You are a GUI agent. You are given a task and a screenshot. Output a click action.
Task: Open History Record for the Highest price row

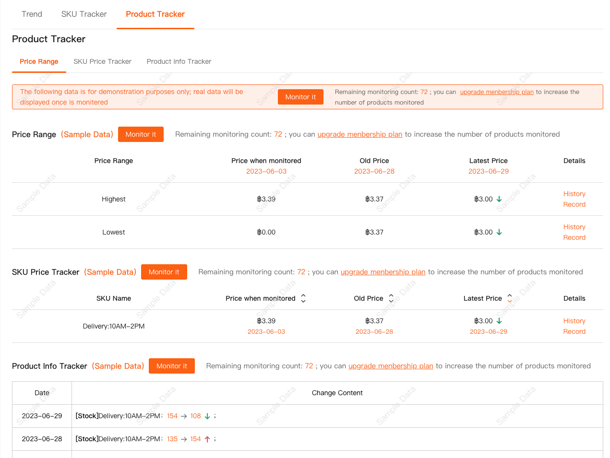(574, 199)
